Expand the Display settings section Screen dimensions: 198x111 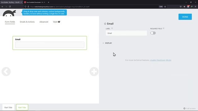click(107, 43)
